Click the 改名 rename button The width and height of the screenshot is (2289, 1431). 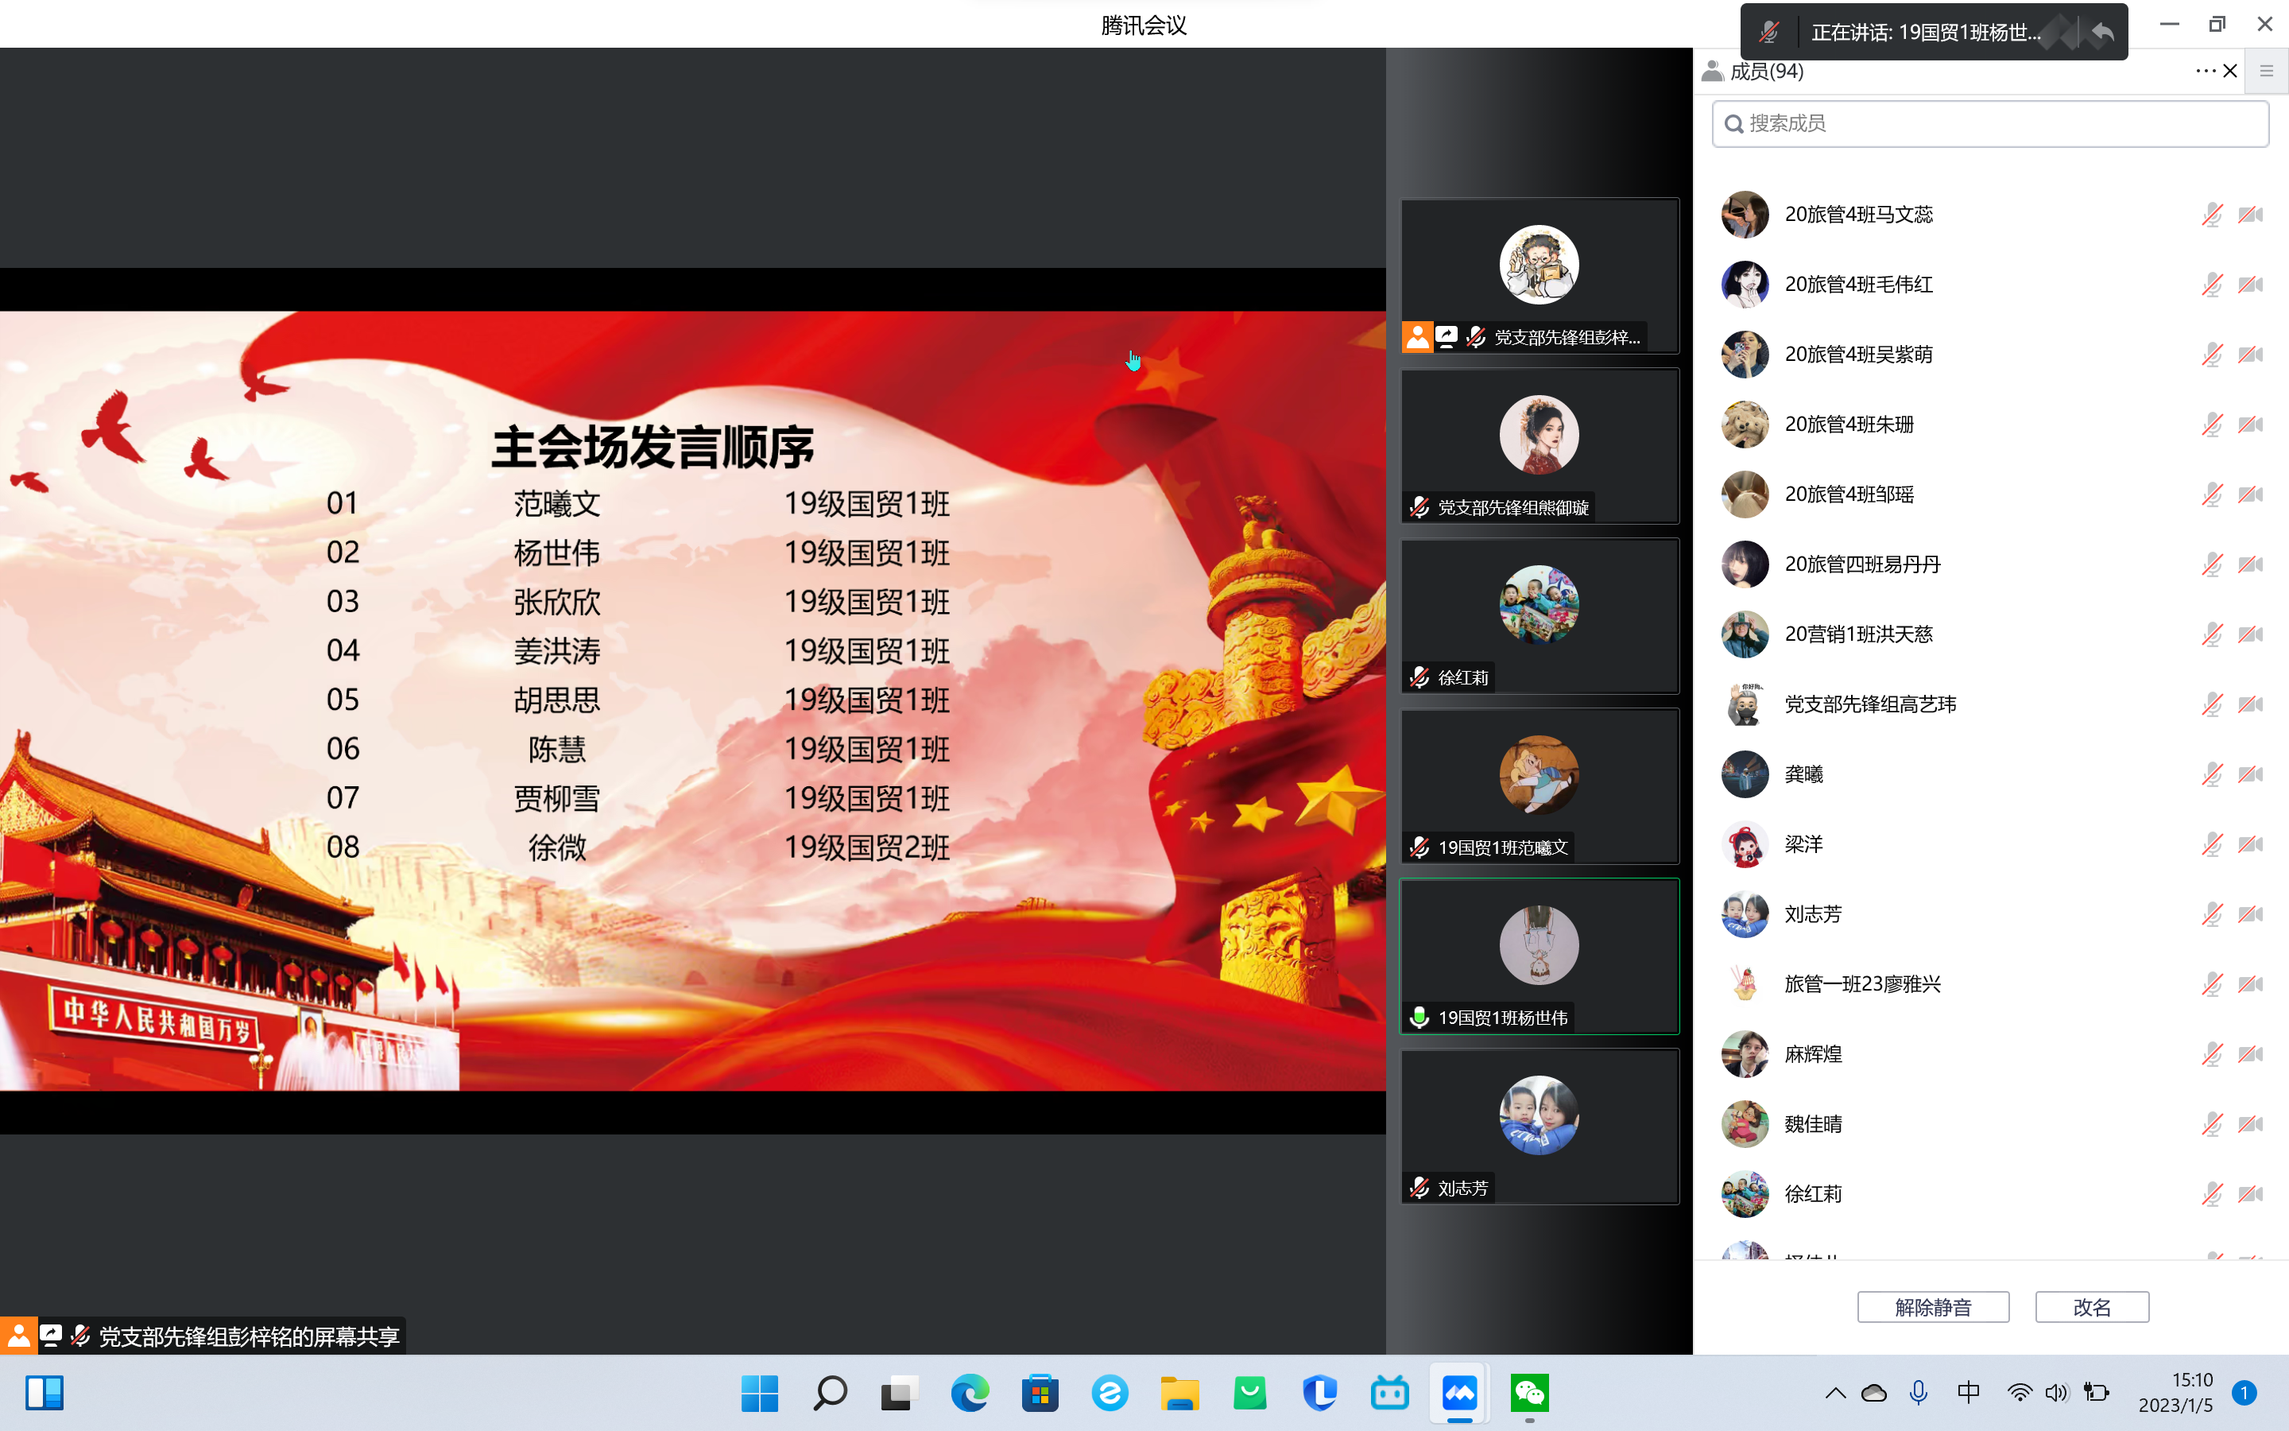tap(2091, 1307)
